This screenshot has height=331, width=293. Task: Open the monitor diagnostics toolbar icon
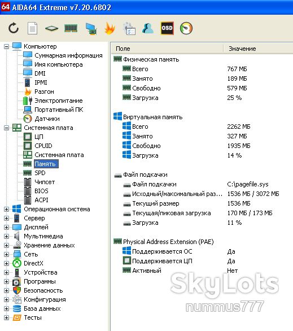pyautogui.click(x=91, y=29)
